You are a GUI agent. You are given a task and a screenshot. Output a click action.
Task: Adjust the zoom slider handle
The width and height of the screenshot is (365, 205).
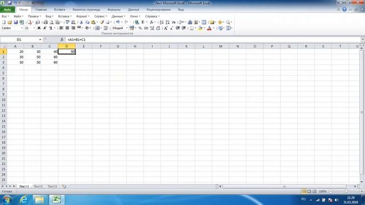(346, 191)
